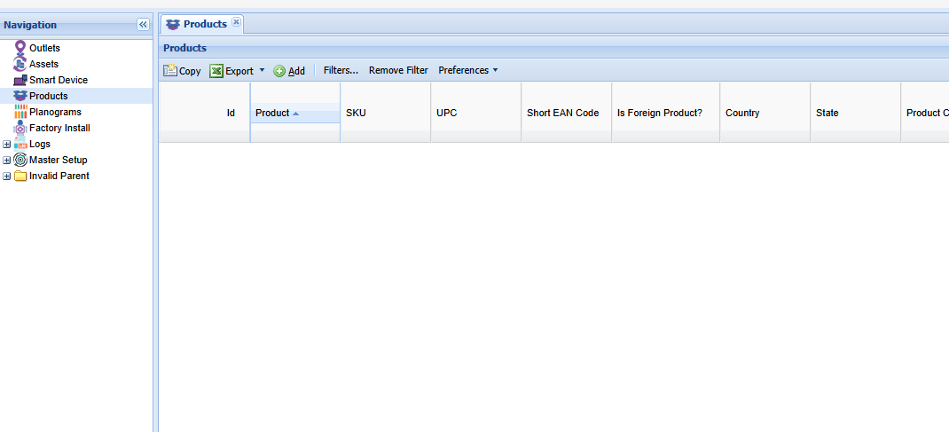Viewport: 949px width, 432px height.
Task: Close the Products tab
Action: click(236, 23)
